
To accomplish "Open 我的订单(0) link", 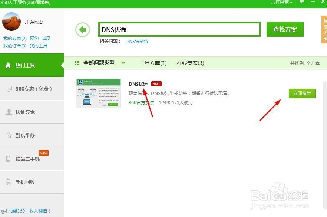I will click(x=15, y=46).
